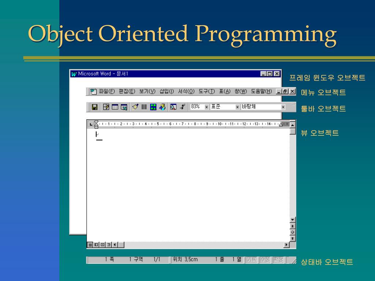Click the 3D letter A icon
The image size is (375, 281).
coord(162,107)
